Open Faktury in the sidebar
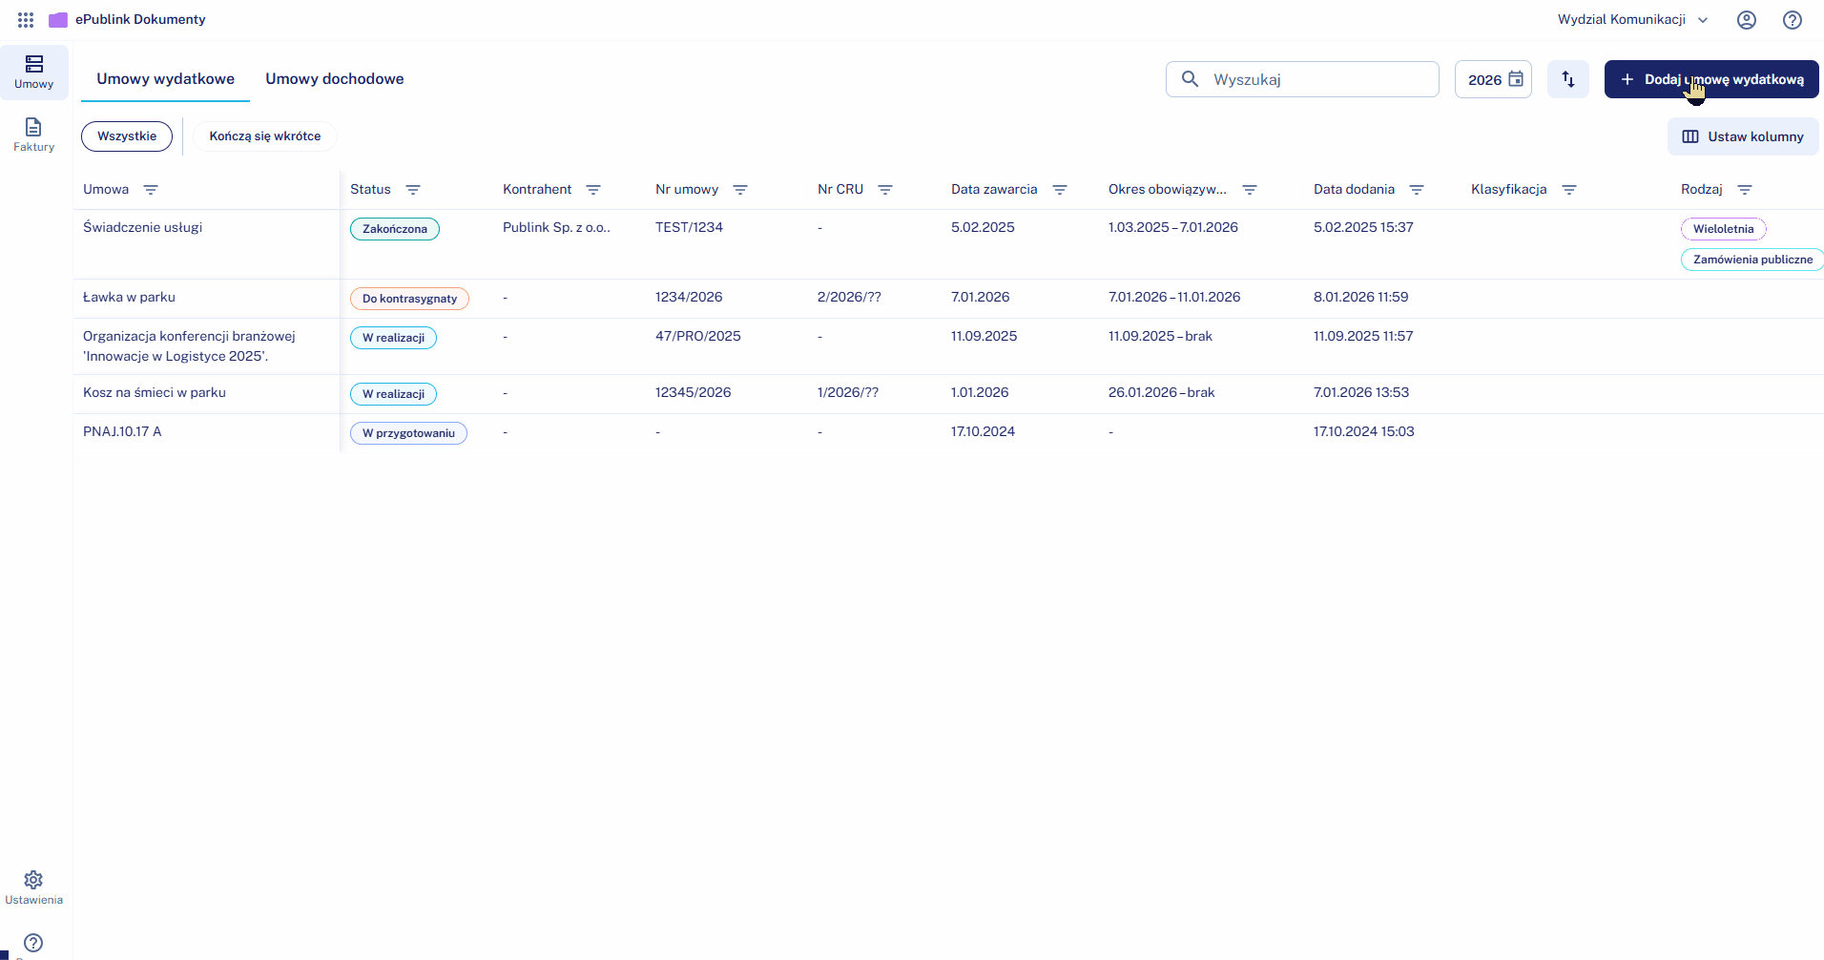 click(33, 135)
